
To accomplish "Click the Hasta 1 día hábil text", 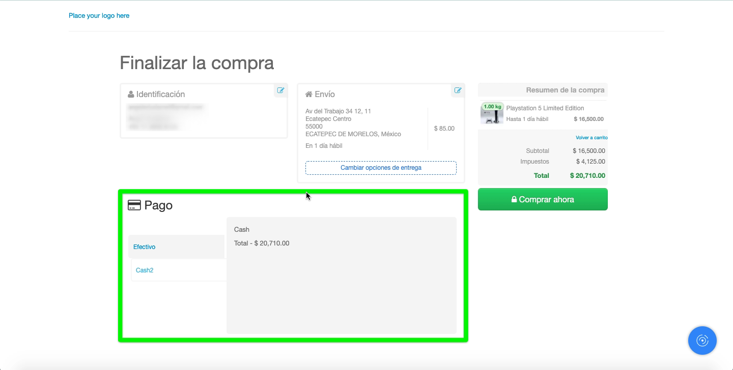I will [x=527, y=119].
